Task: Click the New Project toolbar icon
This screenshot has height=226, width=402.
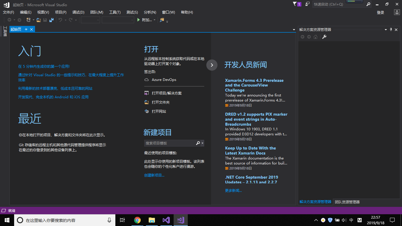Action: click(29, 20)
